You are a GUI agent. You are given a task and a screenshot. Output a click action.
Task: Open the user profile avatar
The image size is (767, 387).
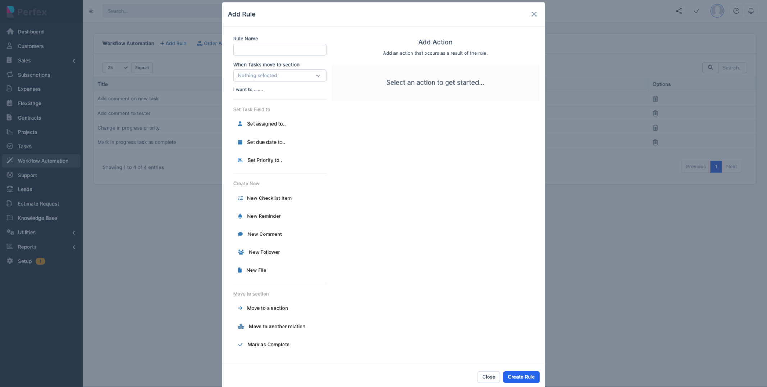click(717, 11)
